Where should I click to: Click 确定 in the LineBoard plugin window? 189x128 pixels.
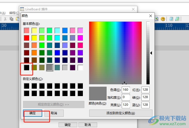coord(68,125)
